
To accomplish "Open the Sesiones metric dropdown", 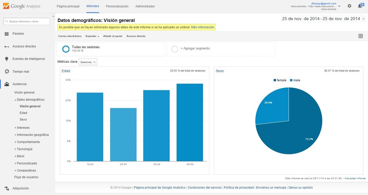I will [88, 62].
